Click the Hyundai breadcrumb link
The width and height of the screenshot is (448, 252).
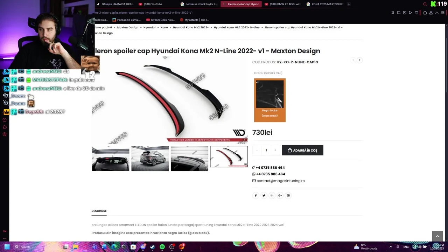click(x=149, y=27)
